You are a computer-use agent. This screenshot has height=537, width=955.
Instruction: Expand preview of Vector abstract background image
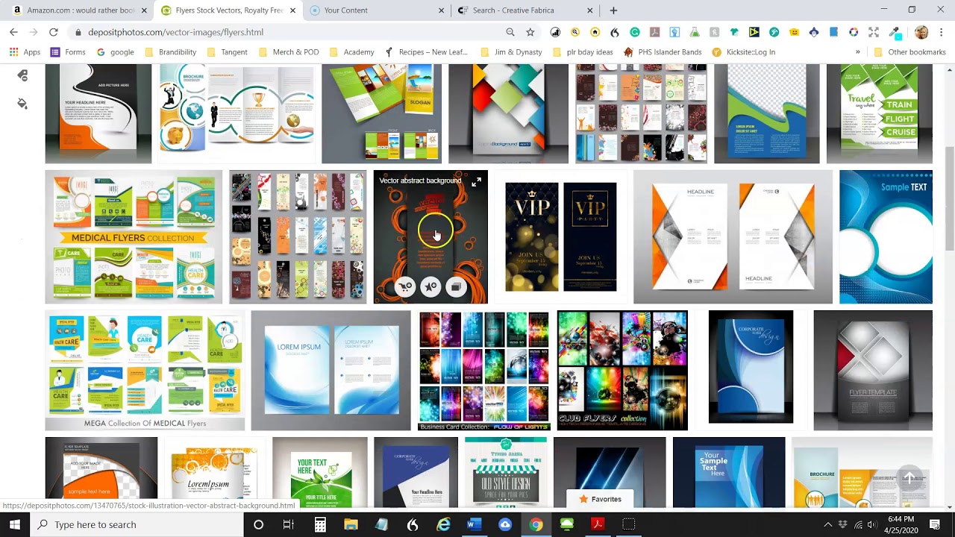click(x=477, y=181)
